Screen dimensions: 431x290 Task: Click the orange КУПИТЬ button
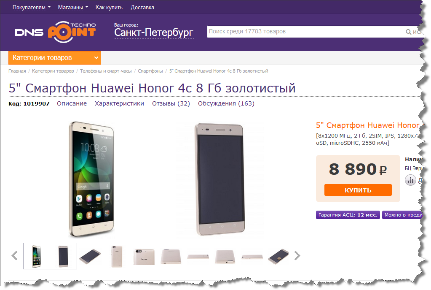358,190
